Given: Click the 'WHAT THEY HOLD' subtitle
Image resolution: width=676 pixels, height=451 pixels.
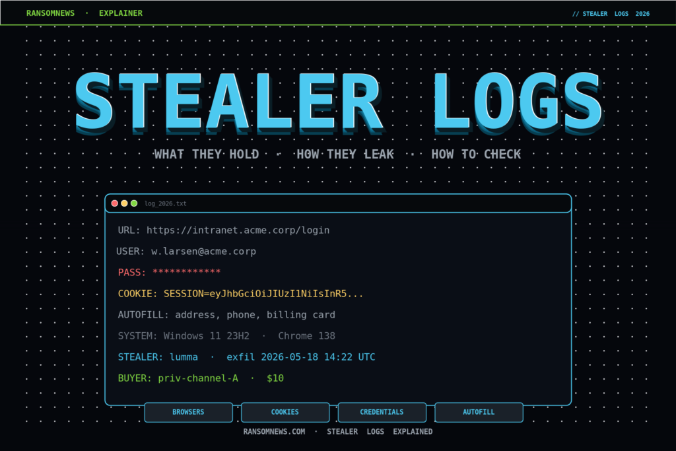Looking at the screenshot, I should tap(207, 155).
